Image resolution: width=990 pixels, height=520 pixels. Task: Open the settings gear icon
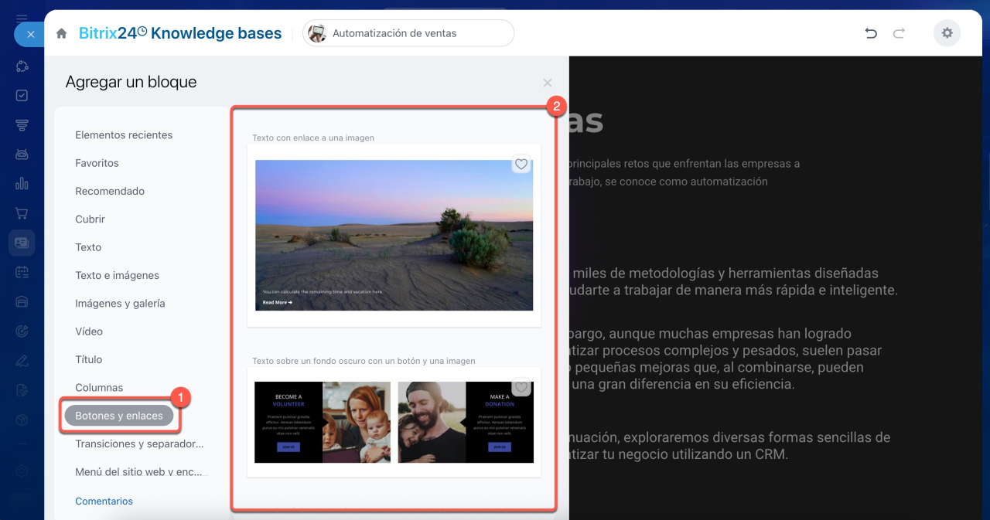click(x=947, y=33)
